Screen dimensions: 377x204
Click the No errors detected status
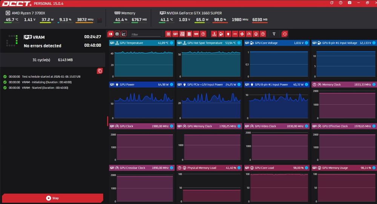(x=43, y=46)
